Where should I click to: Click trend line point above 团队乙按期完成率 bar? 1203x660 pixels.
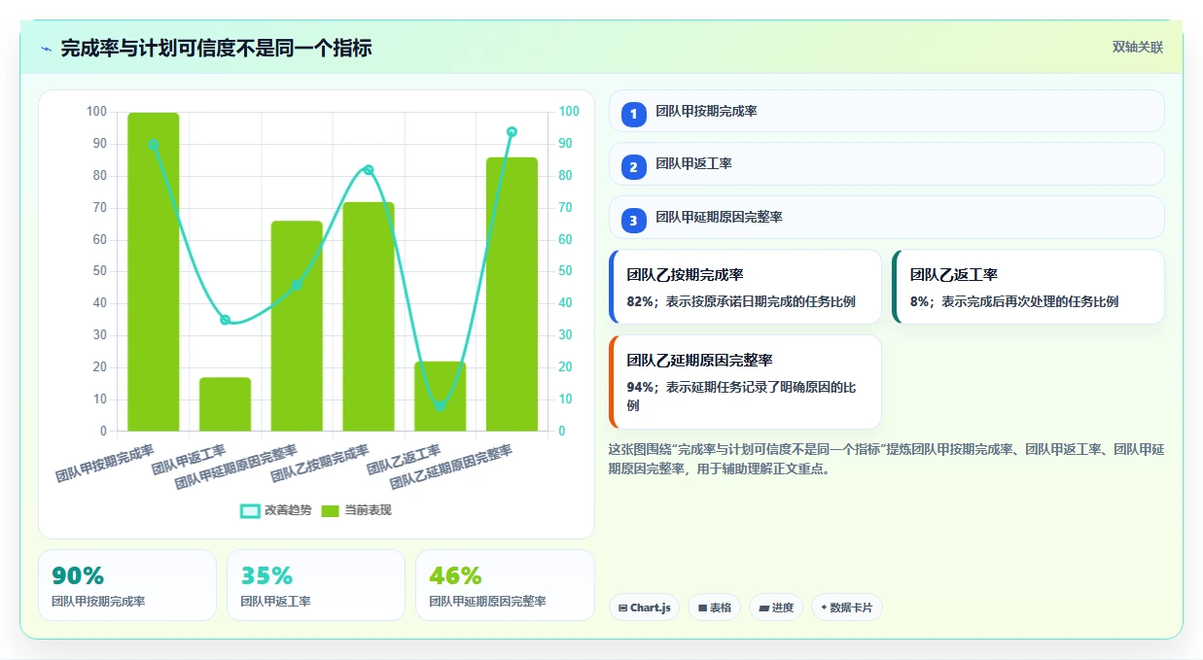click(369, 170)
